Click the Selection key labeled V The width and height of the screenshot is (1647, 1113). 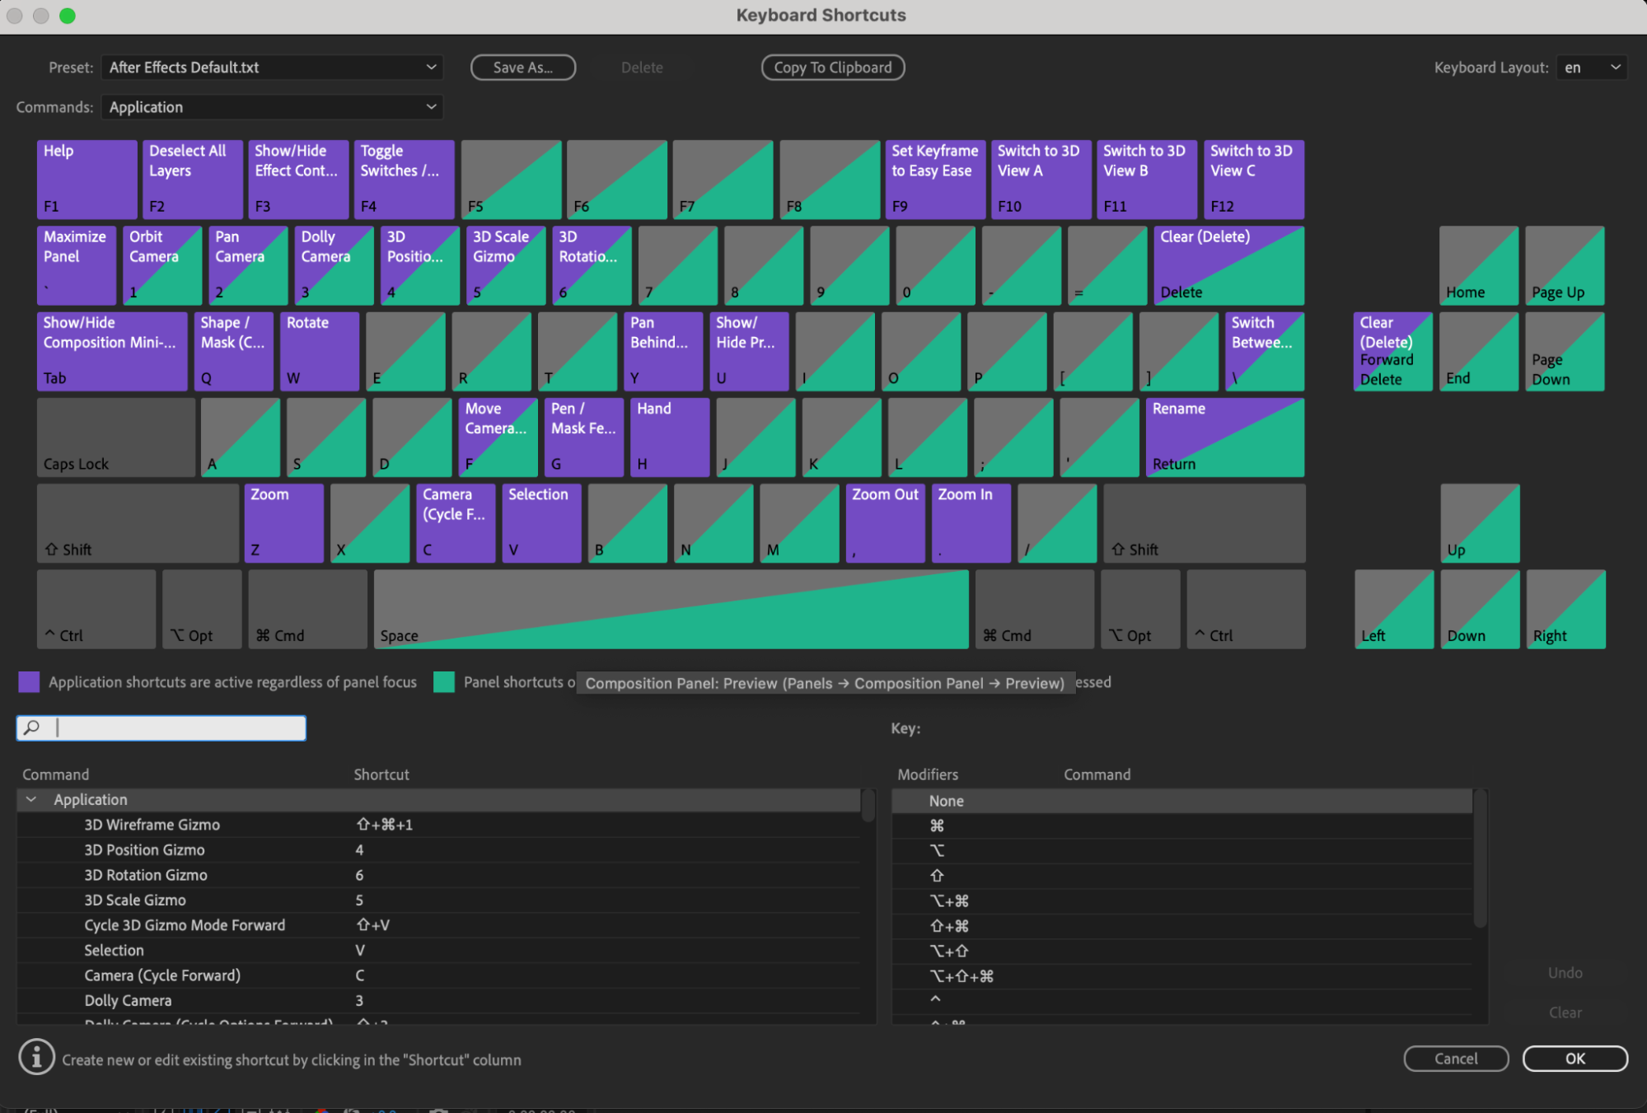[540, 522]
